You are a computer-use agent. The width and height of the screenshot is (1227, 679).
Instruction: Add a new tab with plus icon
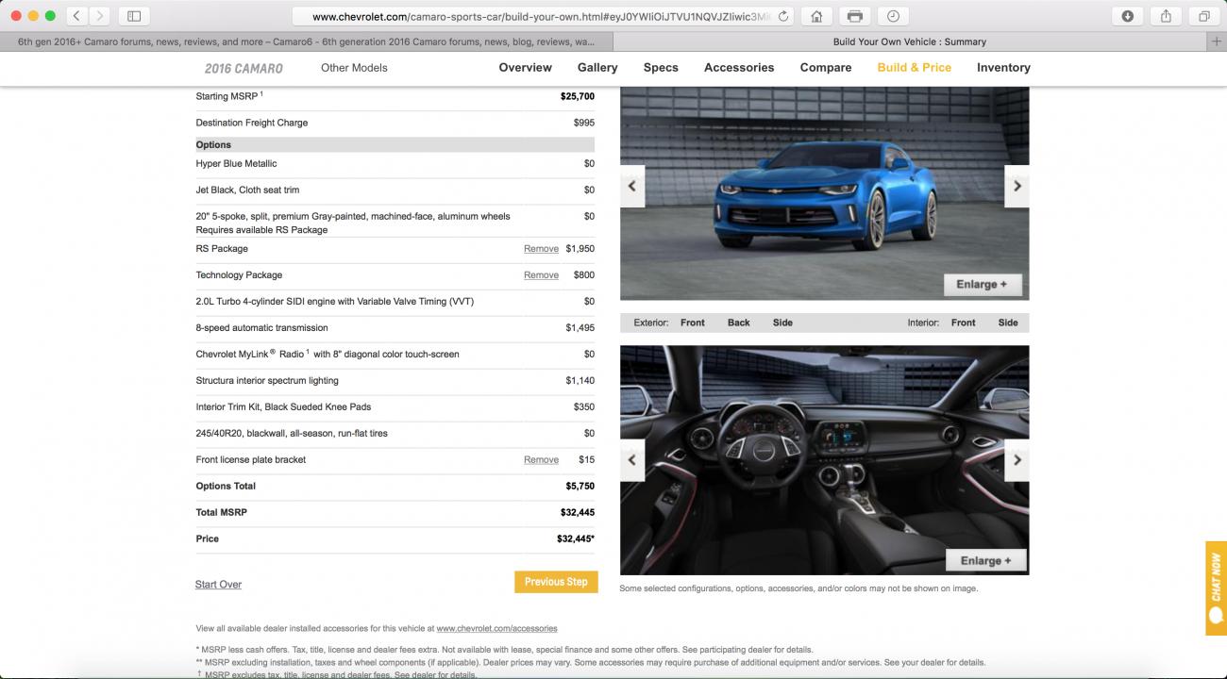1217,41
